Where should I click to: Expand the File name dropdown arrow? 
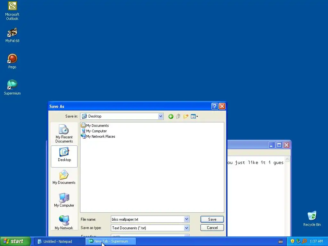click(x=187, y=219)
